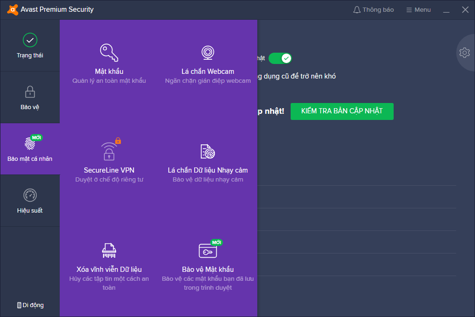
Task: Open the Mật khẩu key icon
Action: [109, 53]
